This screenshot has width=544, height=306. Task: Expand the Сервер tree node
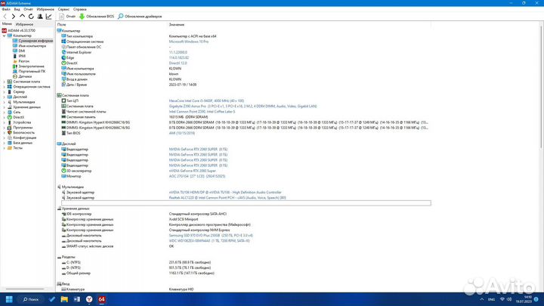pyautogui.click(x=5, y=92)
